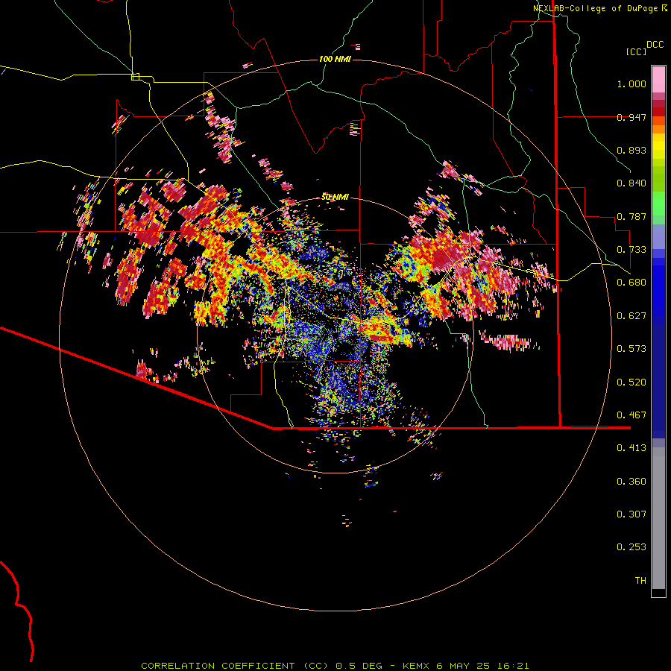Click the bright green colorbar segment
671x671 pixels.
658,204
